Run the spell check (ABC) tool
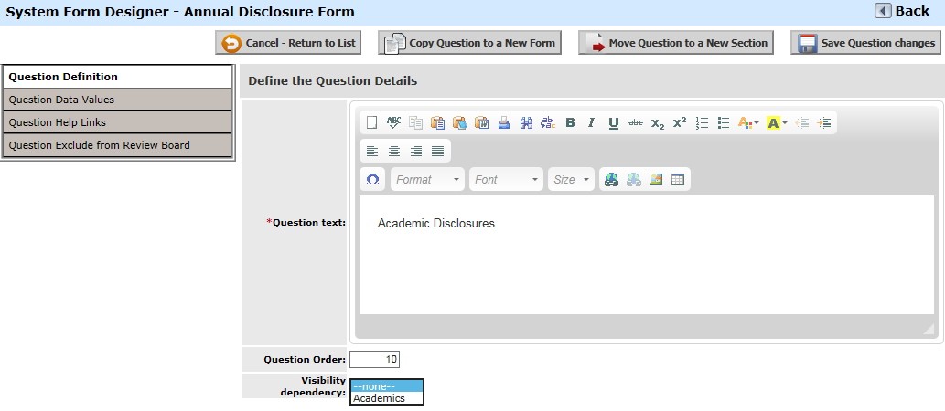Screen dimensions: 945x411 393,122
